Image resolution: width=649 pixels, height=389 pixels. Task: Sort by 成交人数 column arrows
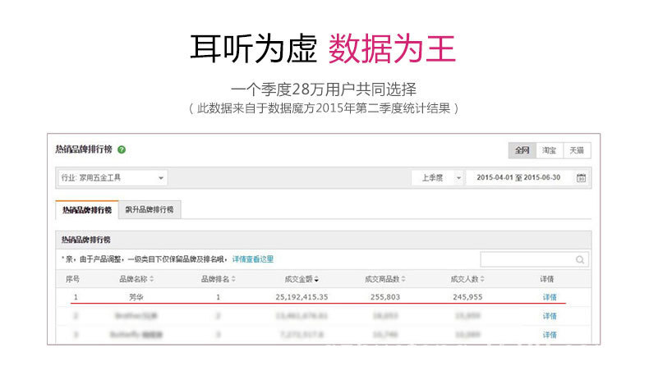[482, 280]
